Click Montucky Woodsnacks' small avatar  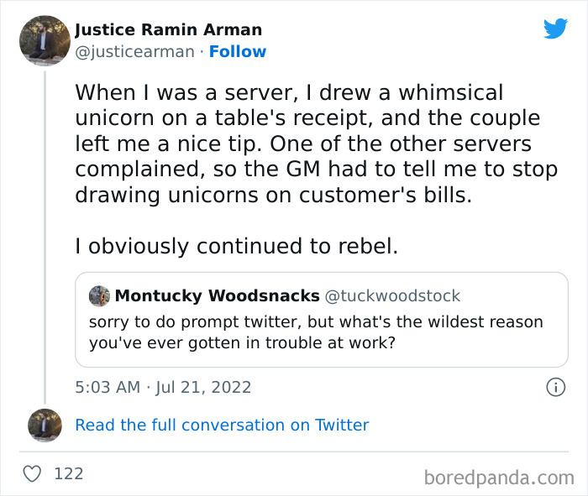pos(100,296)
